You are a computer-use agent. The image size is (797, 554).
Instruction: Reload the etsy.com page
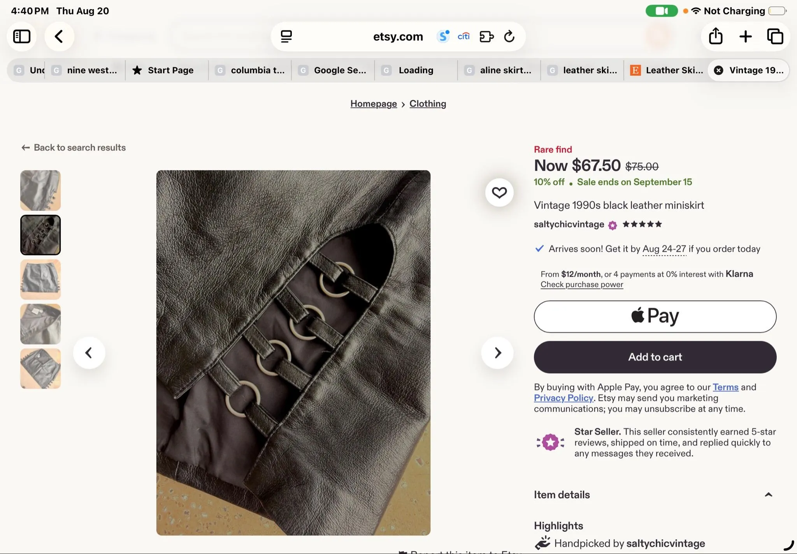click(x=509, y=37)
